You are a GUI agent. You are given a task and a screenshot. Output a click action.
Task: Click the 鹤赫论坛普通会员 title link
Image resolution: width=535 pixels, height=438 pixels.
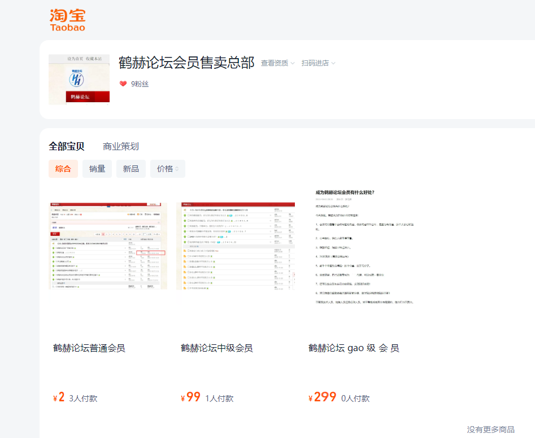pos(89,348)
